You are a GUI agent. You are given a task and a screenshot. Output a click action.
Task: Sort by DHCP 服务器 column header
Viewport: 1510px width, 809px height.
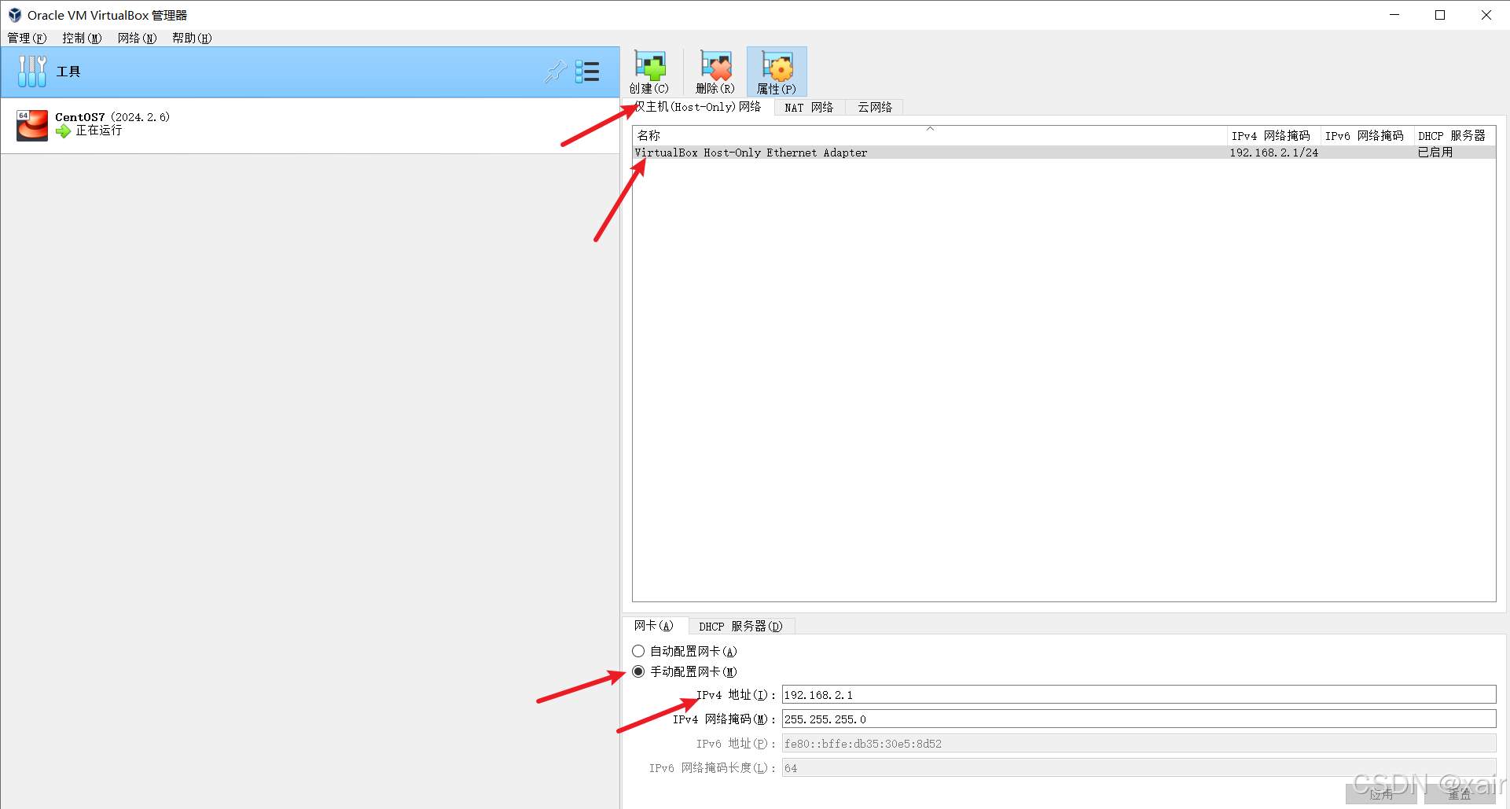click(x=1454, y=135)
